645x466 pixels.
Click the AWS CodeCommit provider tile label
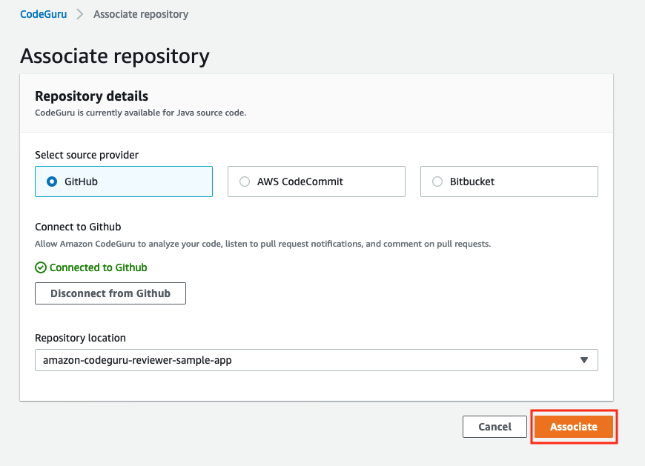[300, 182]
